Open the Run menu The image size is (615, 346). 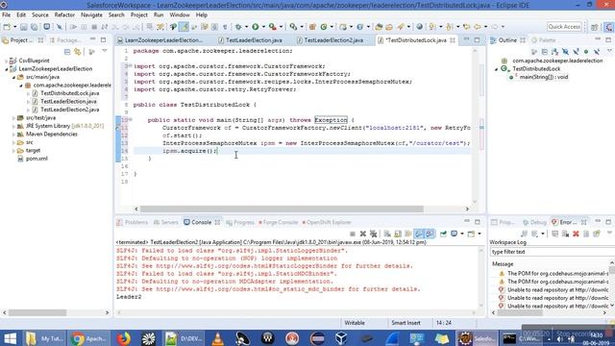click(x=159, y=15)
